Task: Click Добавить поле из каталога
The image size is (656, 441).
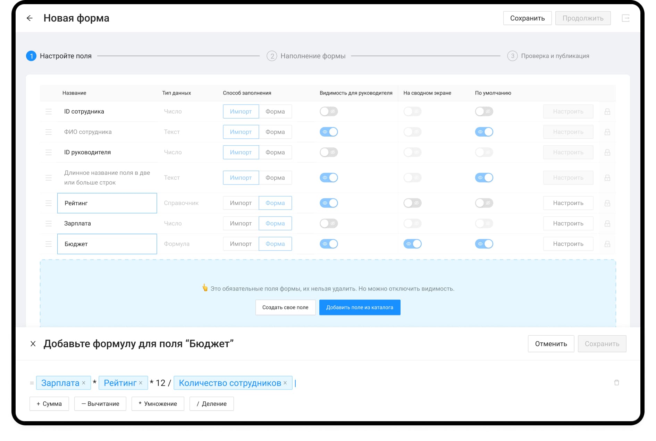Action: (x=360, y=308)
